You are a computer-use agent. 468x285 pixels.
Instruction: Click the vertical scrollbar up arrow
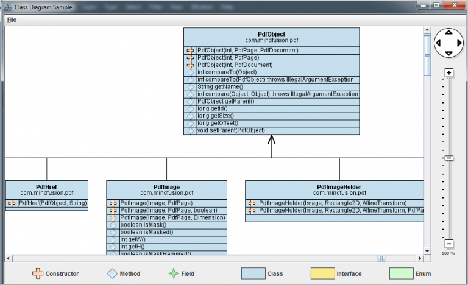(427, 30)
